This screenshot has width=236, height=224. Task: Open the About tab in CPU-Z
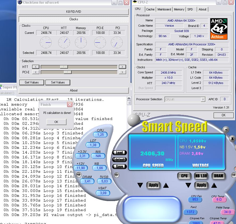coord(202,9)
